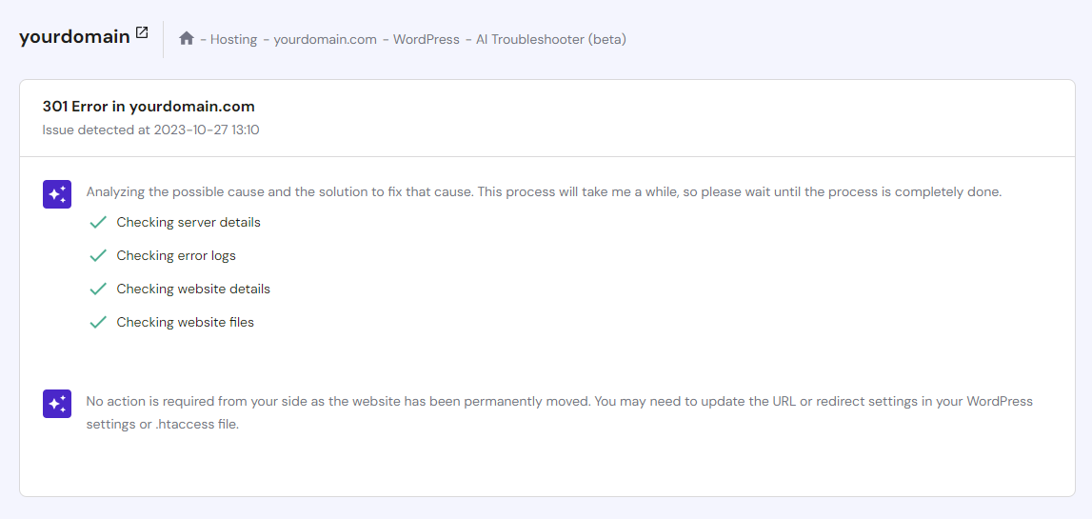This screenshot has width=1092, height=519.
Task: Click checkmark next to Checking website files
Action: pyautogui.click(x=97, y=323)
